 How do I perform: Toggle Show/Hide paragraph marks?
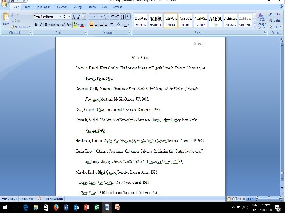click(x=128, y=17)
